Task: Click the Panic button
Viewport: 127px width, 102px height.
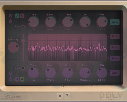Action: pos(115,47)
